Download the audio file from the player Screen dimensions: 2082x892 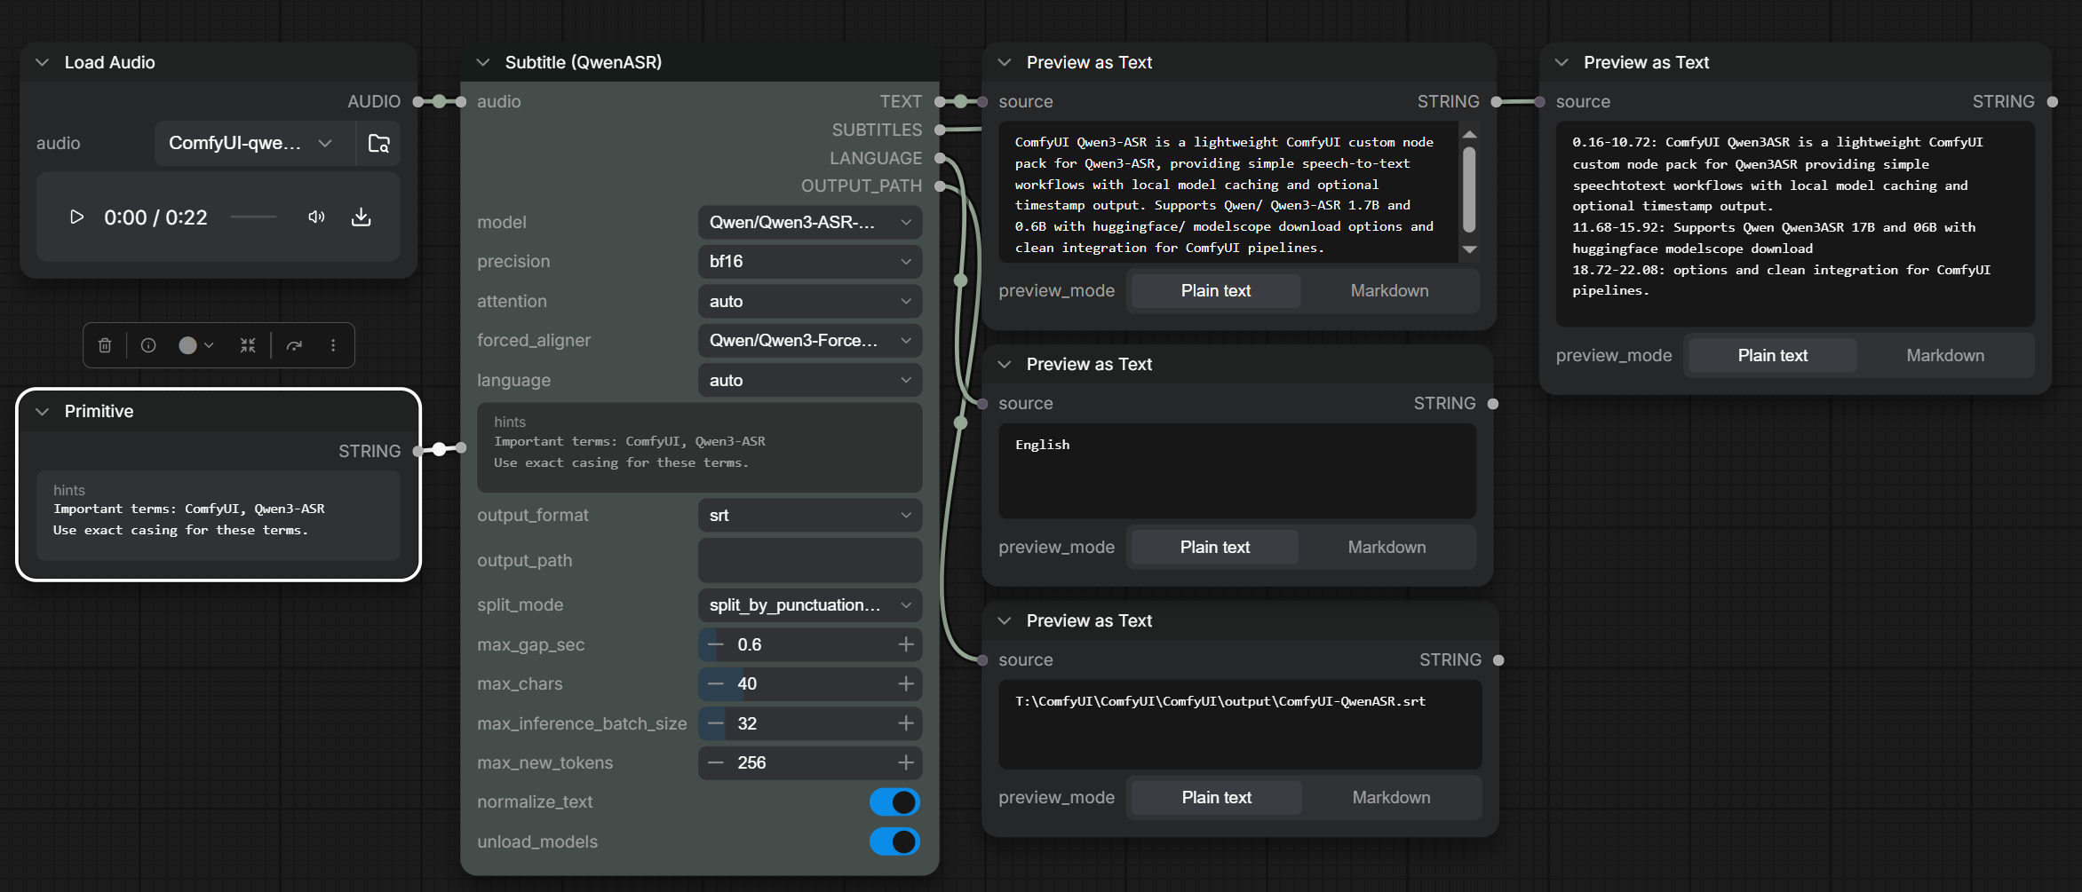[362, 217]
